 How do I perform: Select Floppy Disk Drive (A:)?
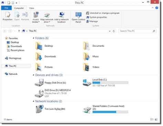tap(51, 83)
